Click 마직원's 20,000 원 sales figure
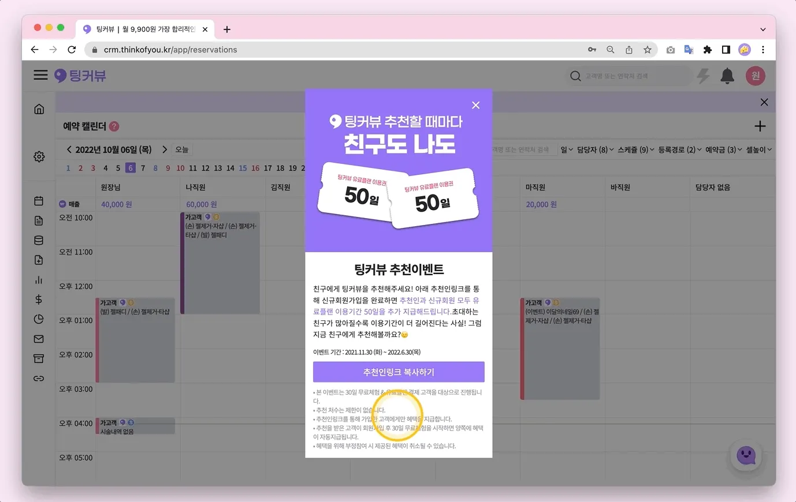 click(x=541, y=204)
